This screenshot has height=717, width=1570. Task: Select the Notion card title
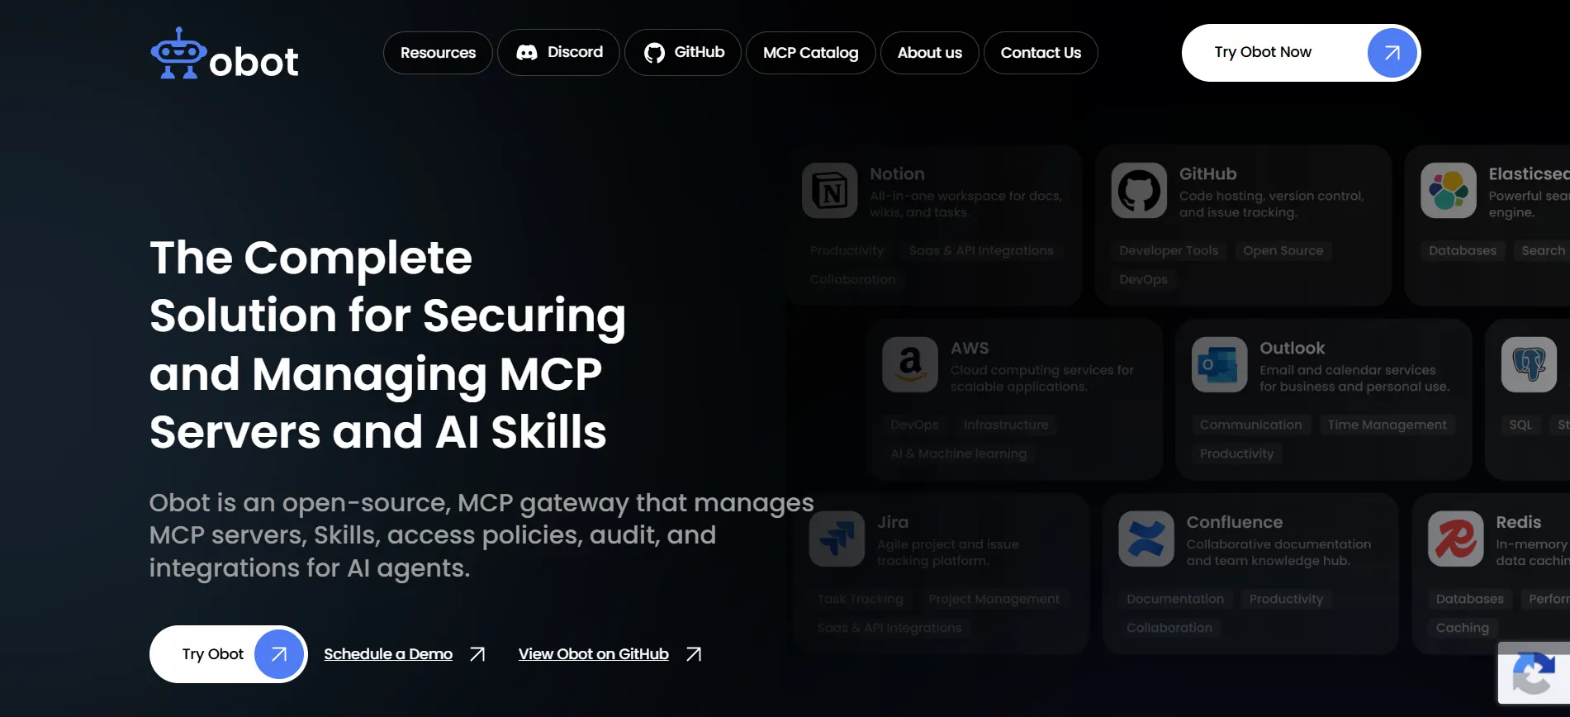pos(897,174)
